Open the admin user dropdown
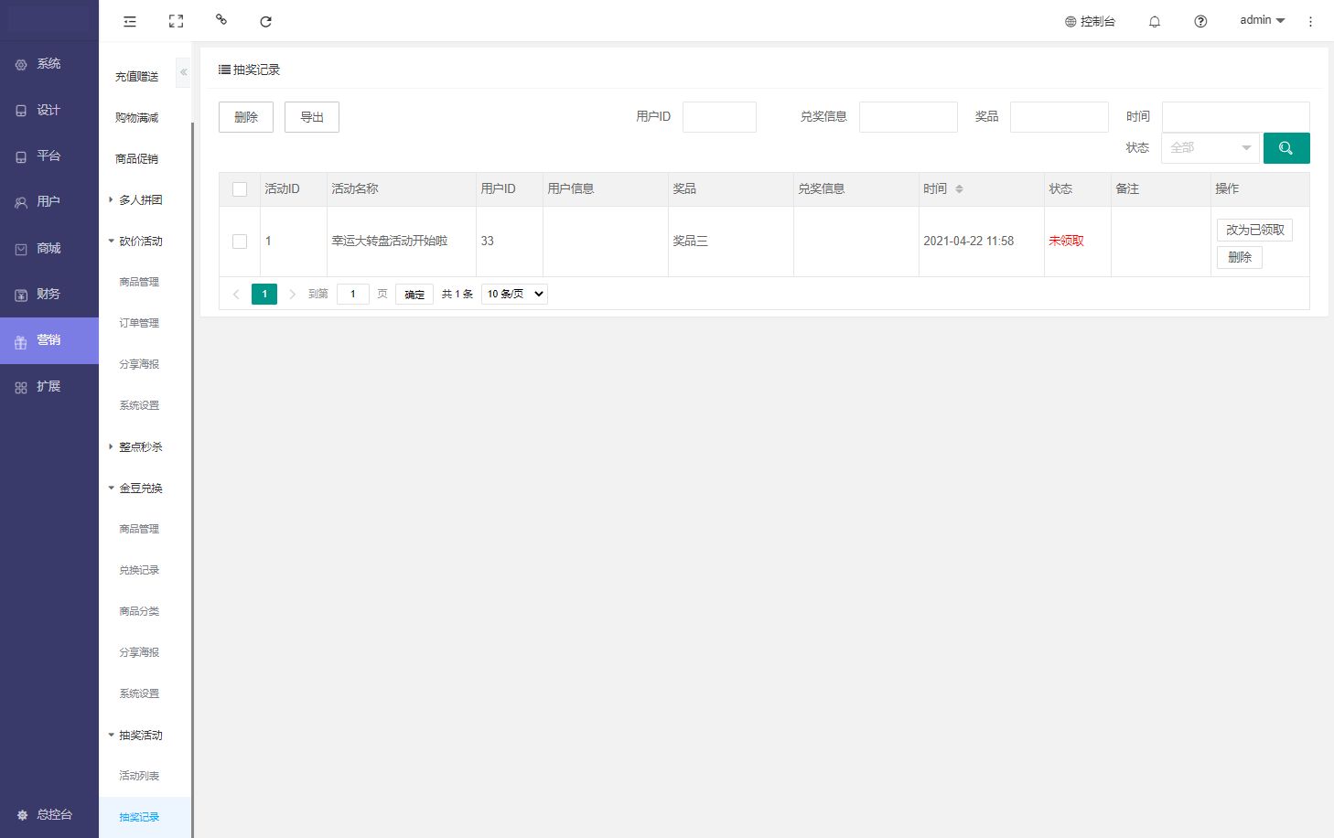Image resolution: width=1334 pixels, height=838 pixels. click(x=1262, y=20)
